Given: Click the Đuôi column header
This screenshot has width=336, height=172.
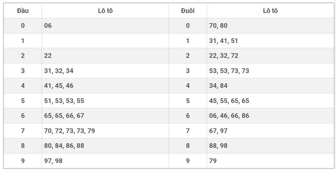Looking at the screenshot, I should (x=187, y=11).
